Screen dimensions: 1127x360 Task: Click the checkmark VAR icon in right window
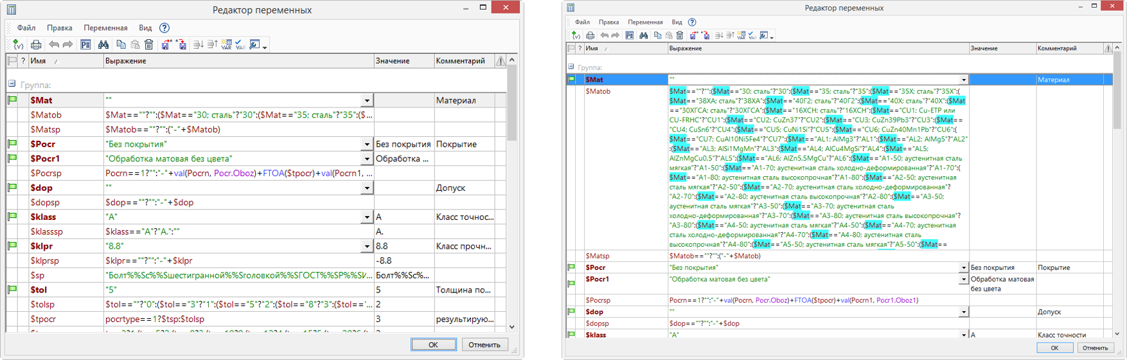click(x=752, y=35)
